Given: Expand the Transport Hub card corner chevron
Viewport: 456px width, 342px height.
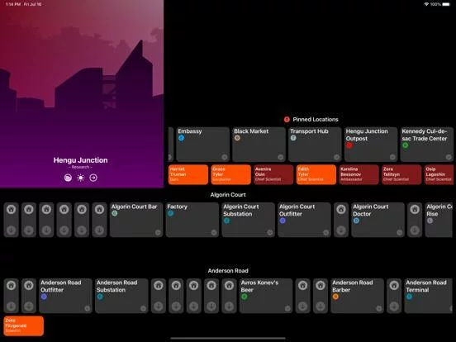Looking at the screenshot, I should click(x=336, y=157).
